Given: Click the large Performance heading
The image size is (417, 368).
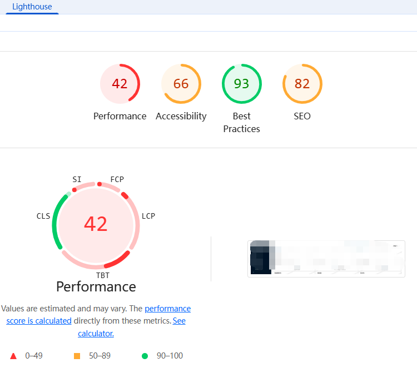Looking at the screenshot, I should pos(96,287).
